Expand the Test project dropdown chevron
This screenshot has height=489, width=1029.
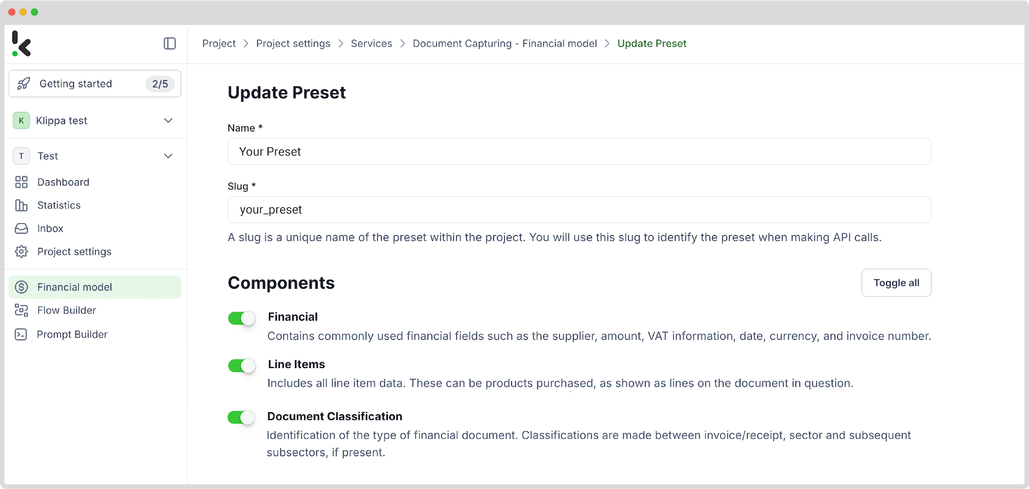click(168, 156)
